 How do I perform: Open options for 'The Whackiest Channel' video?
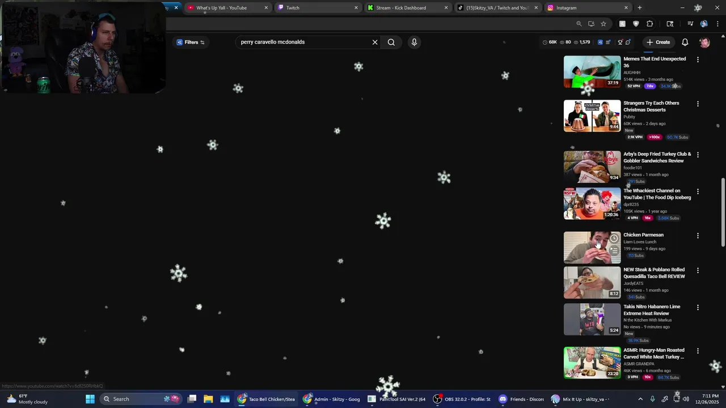click(x=698, y=192)
